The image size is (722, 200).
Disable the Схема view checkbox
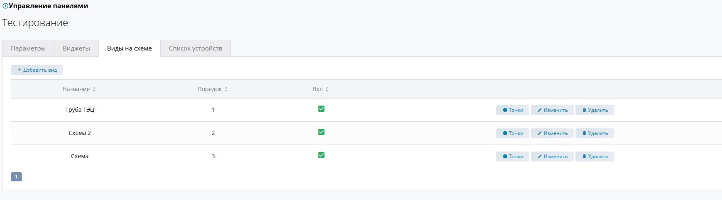[x=321, y=155]
